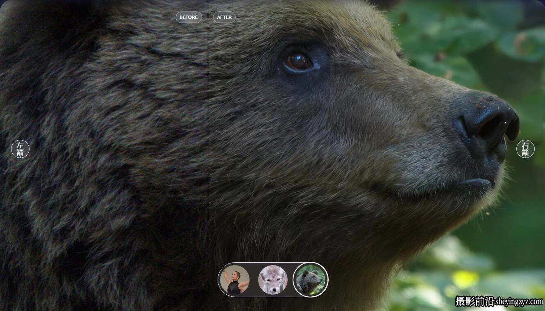Pick the brown bear thumbnail

[311, 280]
